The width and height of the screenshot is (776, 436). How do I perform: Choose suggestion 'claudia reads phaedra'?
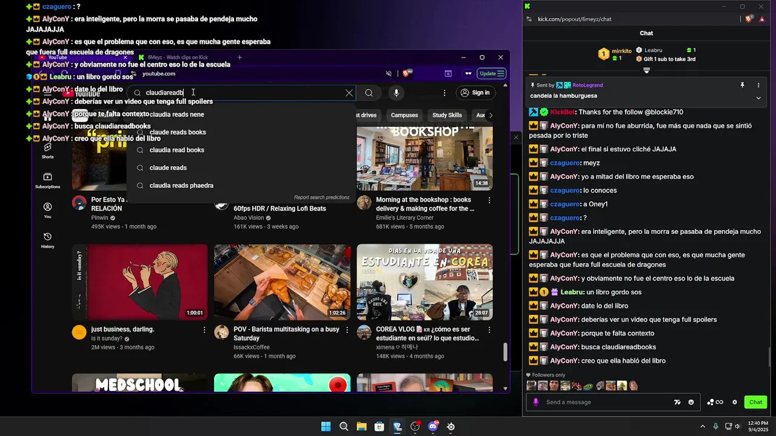[x=241, y=185]
